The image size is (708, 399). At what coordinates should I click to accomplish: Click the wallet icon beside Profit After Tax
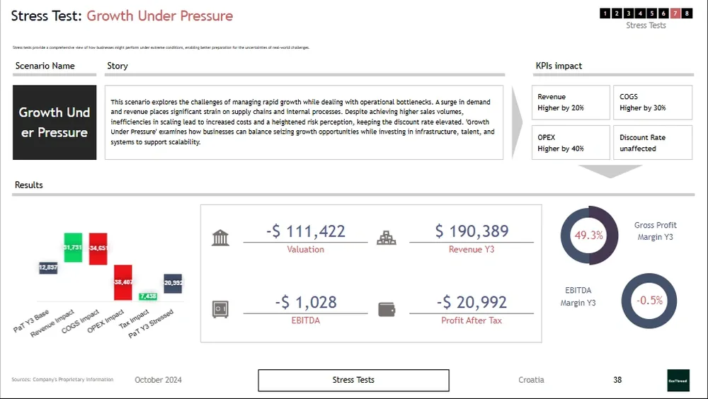[387, 309]
